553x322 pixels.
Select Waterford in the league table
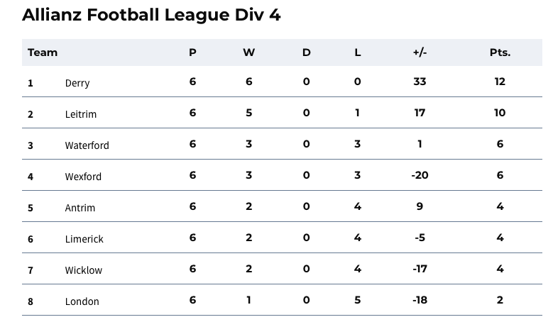pyautogui.click(x=87, y=145)
